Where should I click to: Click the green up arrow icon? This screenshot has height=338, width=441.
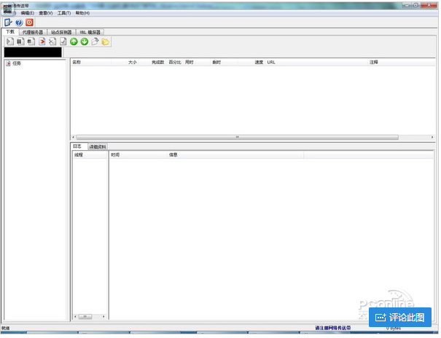(74, 42)
